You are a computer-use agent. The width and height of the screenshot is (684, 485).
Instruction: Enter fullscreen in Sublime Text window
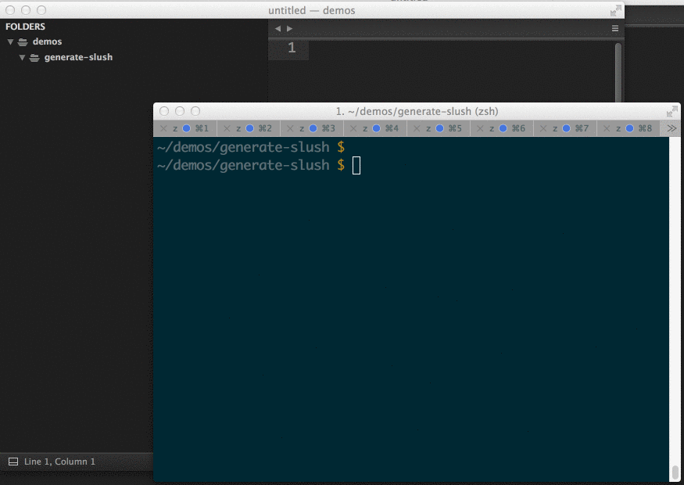615,10
